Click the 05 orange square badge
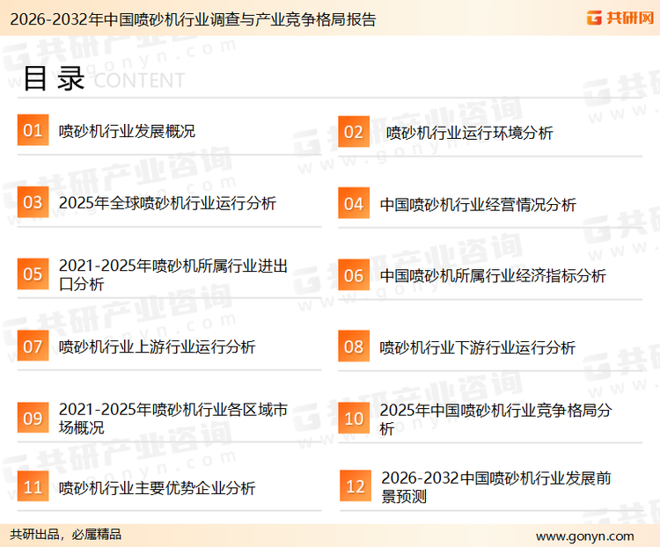Image resolution: width=660 pixels, height=547 pixels. [x=33, y=274]
